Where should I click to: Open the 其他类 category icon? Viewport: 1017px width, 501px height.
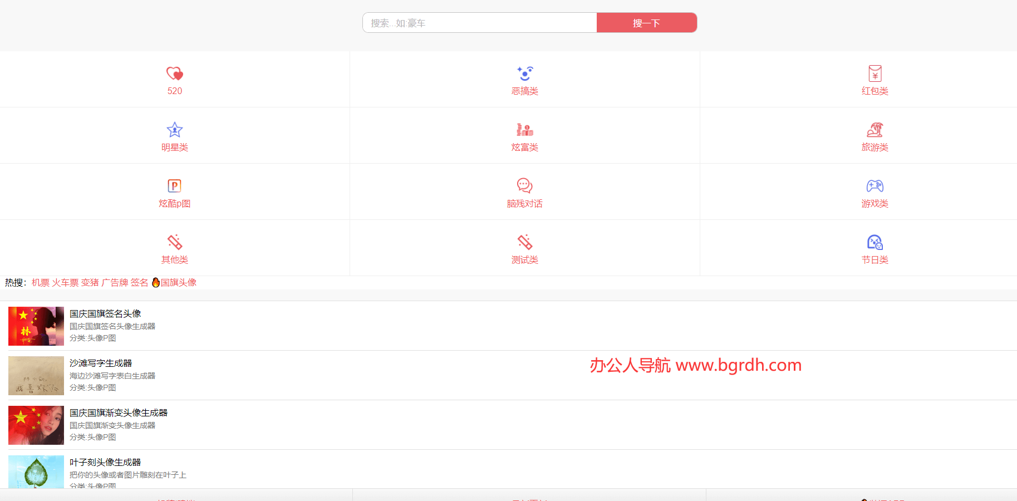[175, 242]
